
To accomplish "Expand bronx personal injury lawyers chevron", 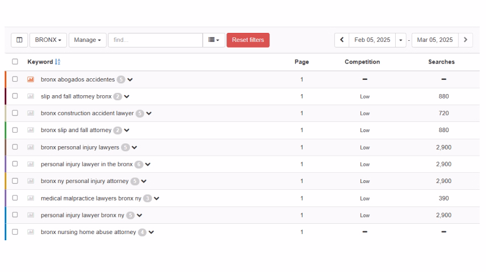I will pos(134,147).
